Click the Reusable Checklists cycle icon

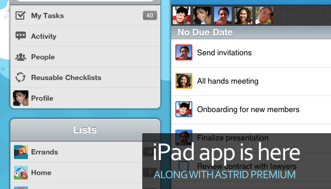pos(21,77)
